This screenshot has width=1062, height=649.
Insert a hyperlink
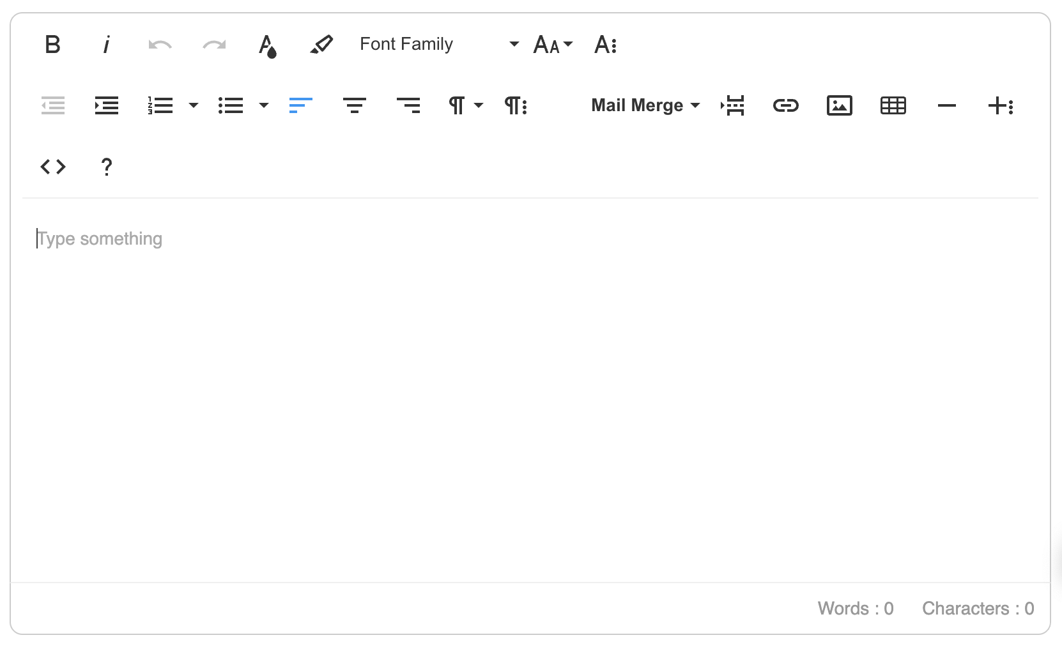click(785, 105)
